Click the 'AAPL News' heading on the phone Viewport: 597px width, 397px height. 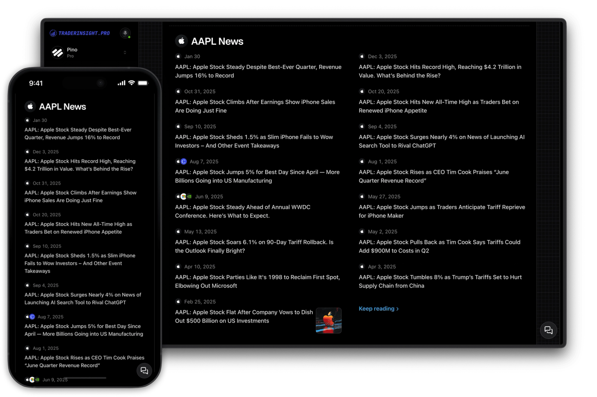(x=62, y=107)
